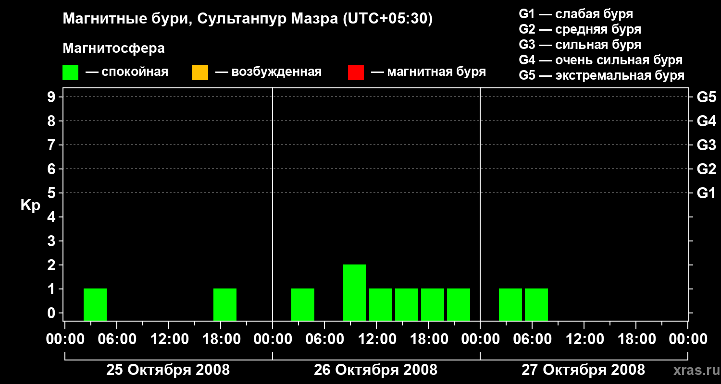
Task: Select the 25 October bar at 18:00
Action: click(x=225, y=304)
